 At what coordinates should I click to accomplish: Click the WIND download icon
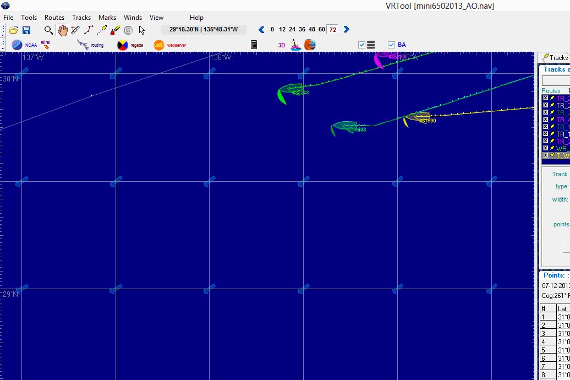pyautogui.click(x=46, y=45)
